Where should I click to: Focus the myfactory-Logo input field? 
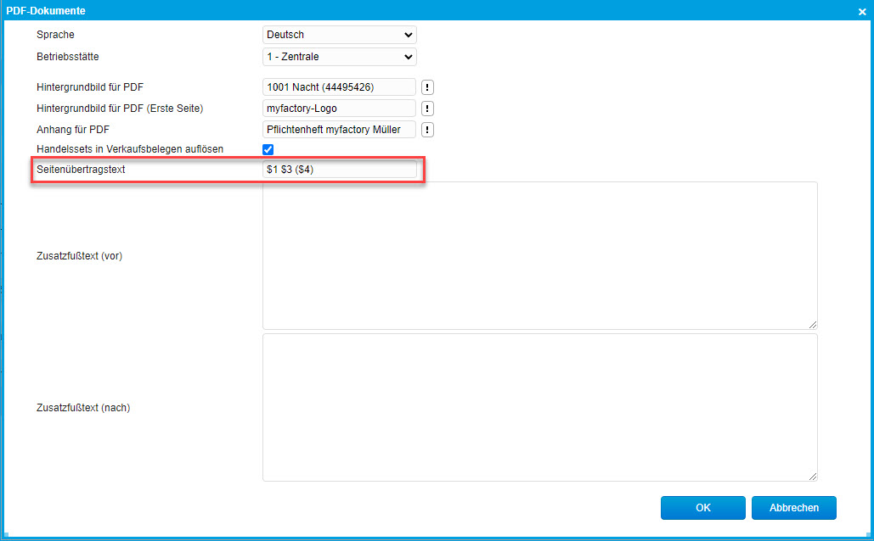pos(340,109)
